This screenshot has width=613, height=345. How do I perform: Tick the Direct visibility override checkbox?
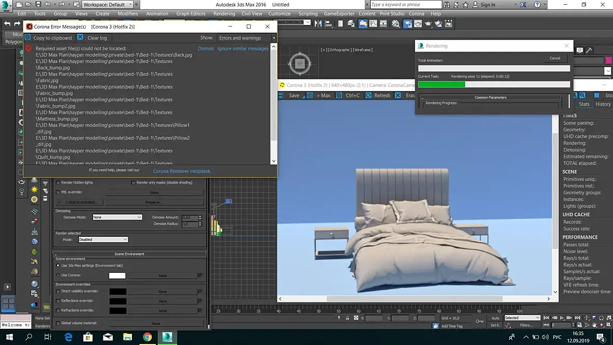pyautogui.click(x=58, y=291)
